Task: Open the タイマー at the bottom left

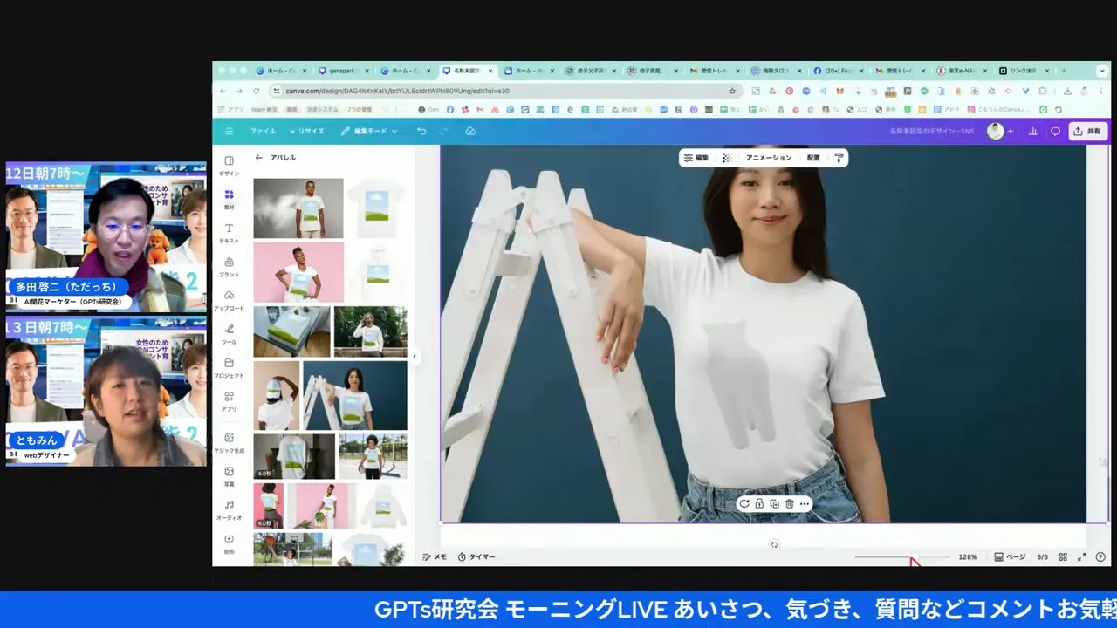Action: tap(476, 556)
